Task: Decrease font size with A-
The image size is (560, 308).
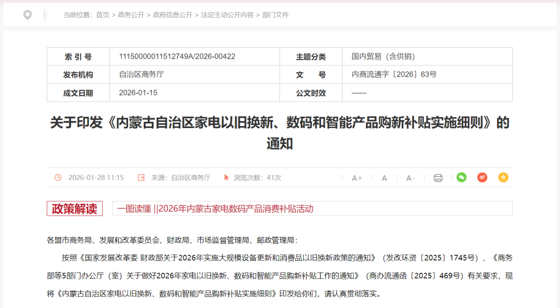Action: (410, 178)
